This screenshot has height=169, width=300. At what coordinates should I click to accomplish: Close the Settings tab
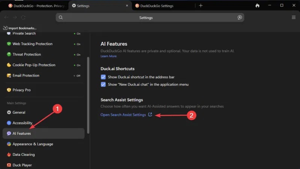tap(127, 6)
